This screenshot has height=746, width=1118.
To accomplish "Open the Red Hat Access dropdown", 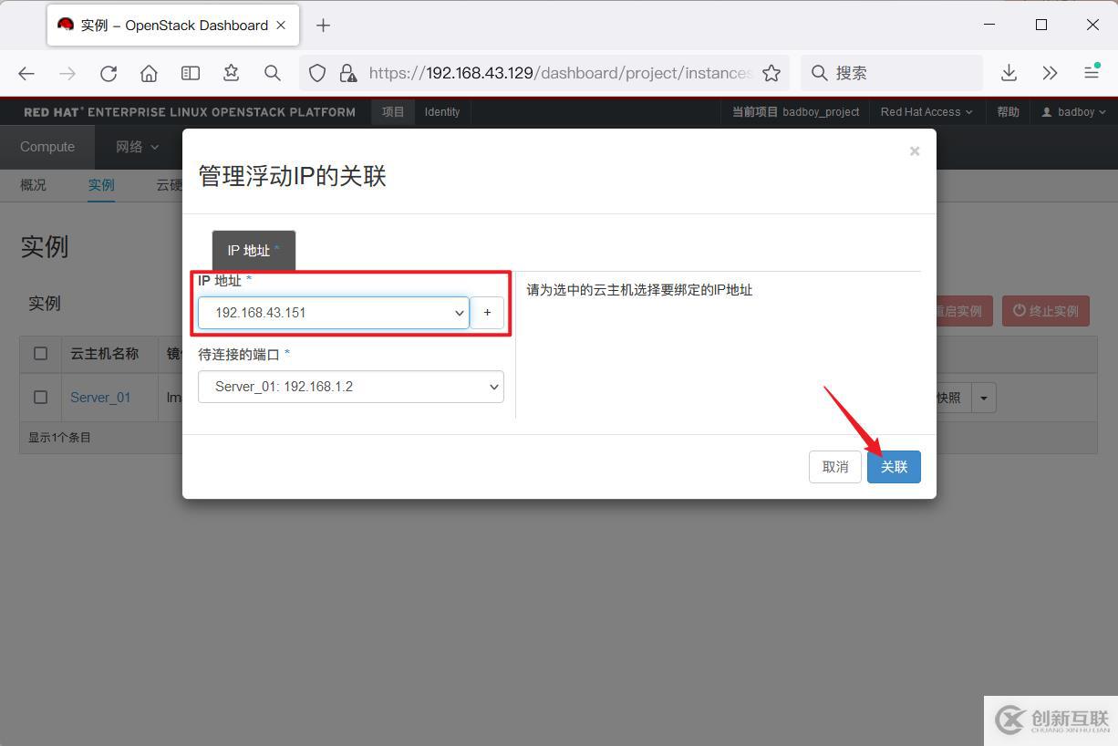I will pyautogui.click(x=926, y=112).
